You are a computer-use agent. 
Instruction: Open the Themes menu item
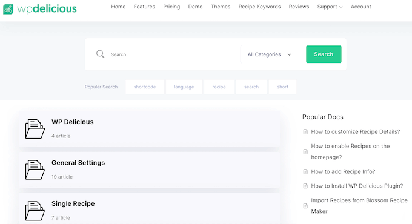(x=221, y=7)
